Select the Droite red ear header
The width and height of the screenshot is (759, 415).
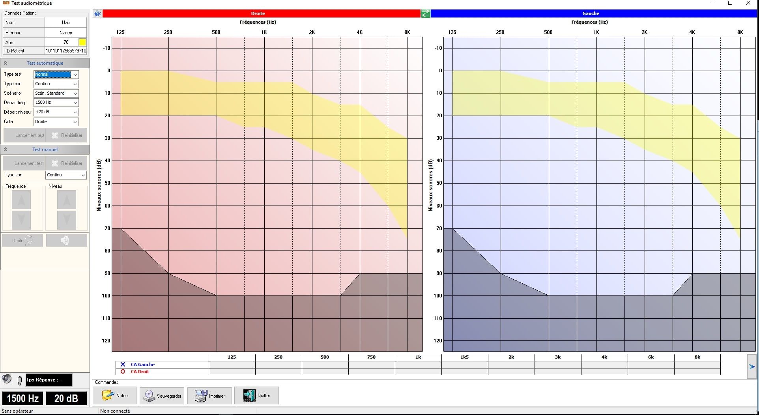tap(258, 13)
